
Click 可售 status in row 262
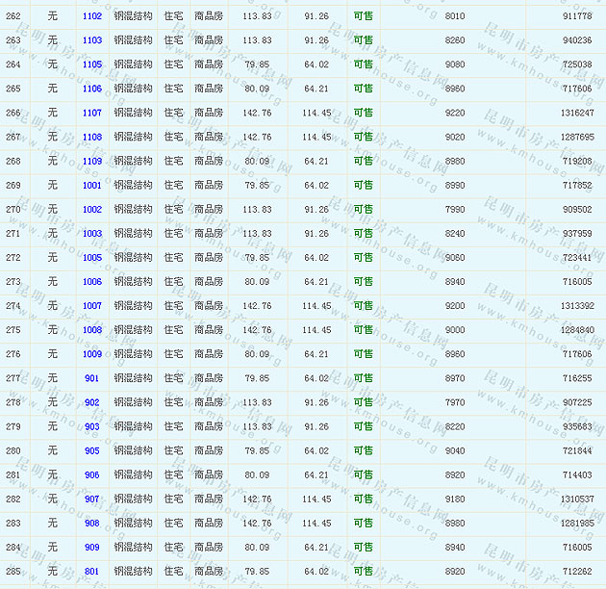[x=363, y=16]
